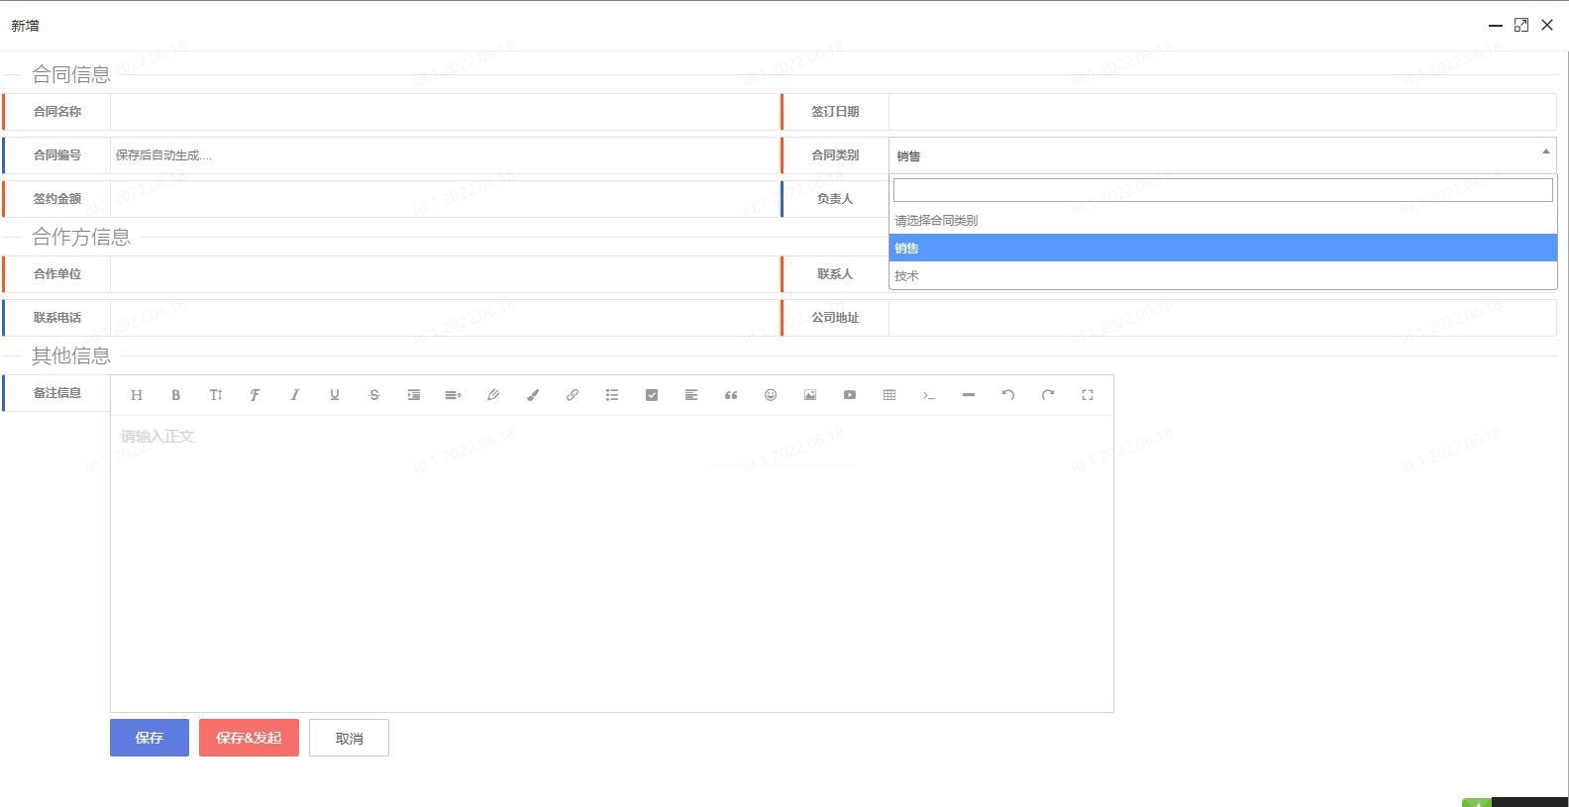Collapse the 合同类别 dropdown arrow
Screen dimensions: 1569x807
pos(1545,152)
